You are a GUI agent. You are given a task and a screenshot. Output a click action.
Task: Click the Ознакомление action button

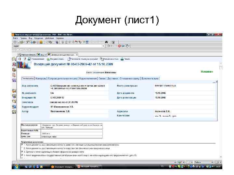click(x=36, y=59)
